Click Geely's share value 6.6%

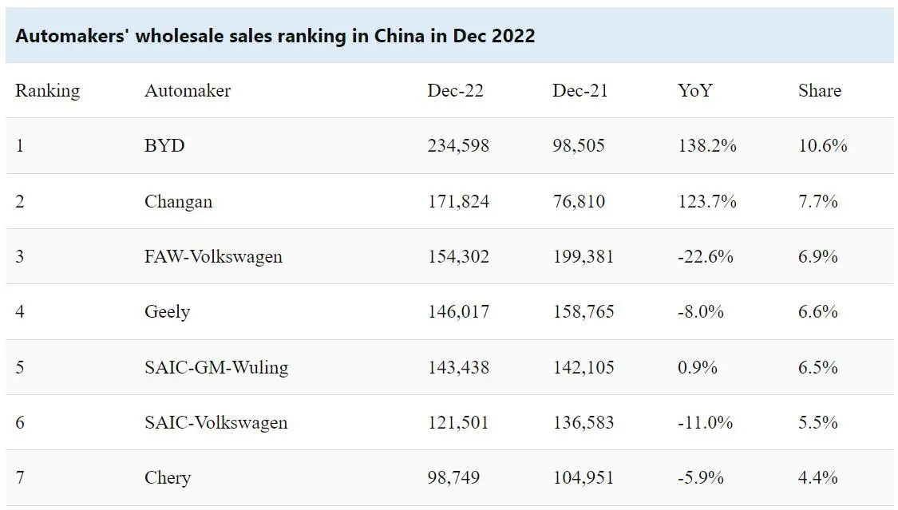point(817,311)
